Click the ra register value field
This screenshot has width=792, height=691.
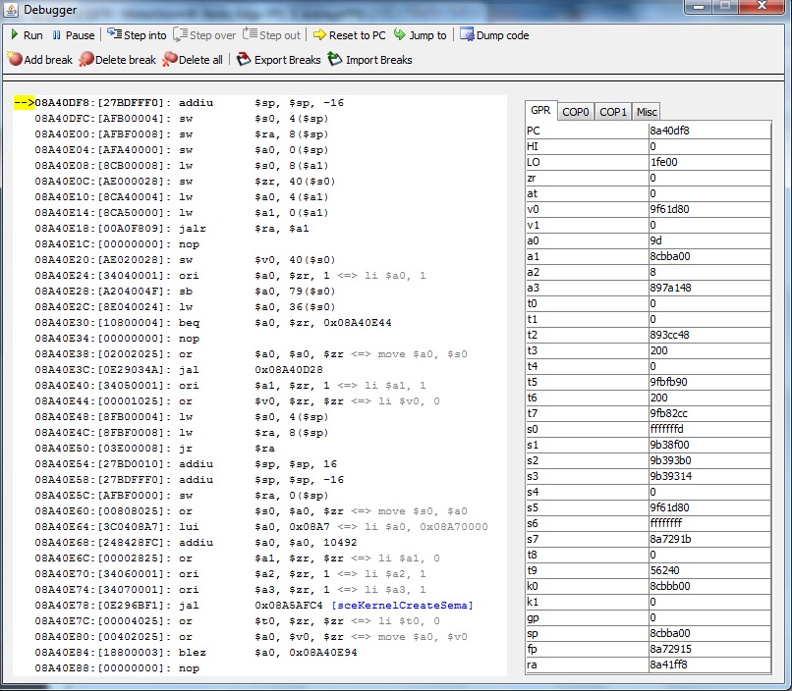pyautogui.click(x=707, y=664)
